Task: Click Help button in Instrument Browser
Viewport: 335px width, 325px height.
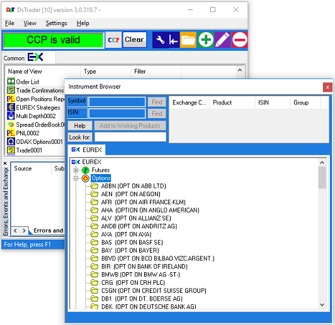Action: [x=80, y=126]
